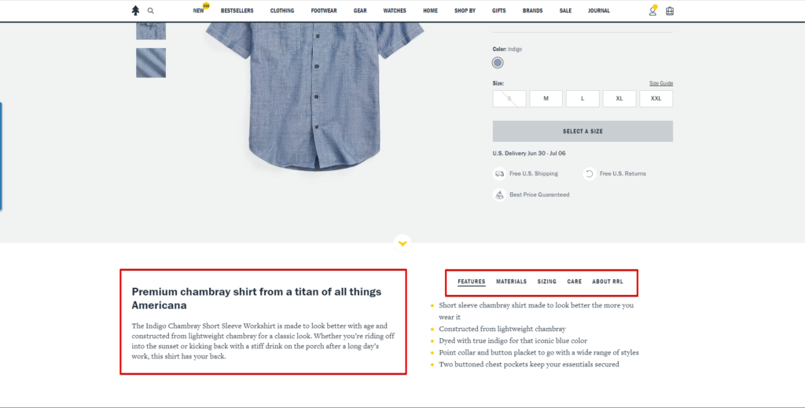
Task: Pick size XXL
Action: pyautogui.click(x=656, y=99)
